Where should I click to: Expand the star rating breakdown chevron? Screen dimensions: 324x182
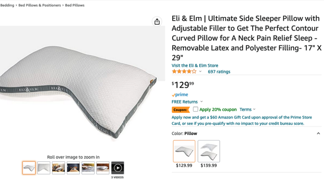200,72
